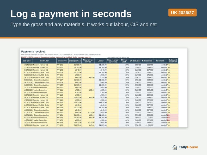
Task: Select the Materials on invoice column header
Action: [x=88, y=61]
